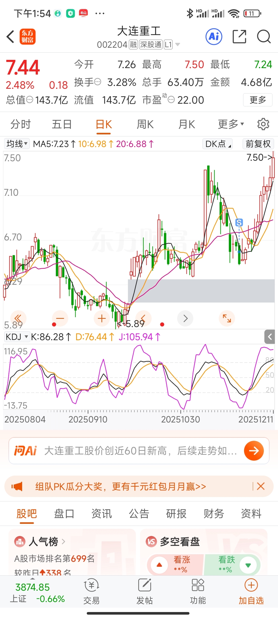Select 财务 section tab
The image size is (278, 619).
[214, 514]
